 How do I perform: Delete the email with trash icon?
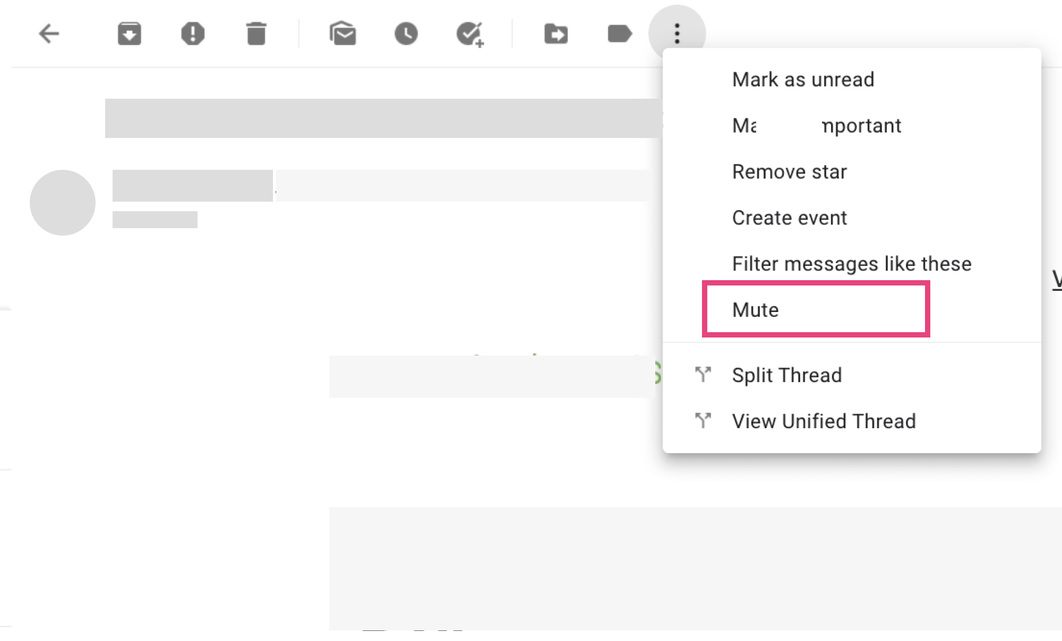click(x=256, y=34)
